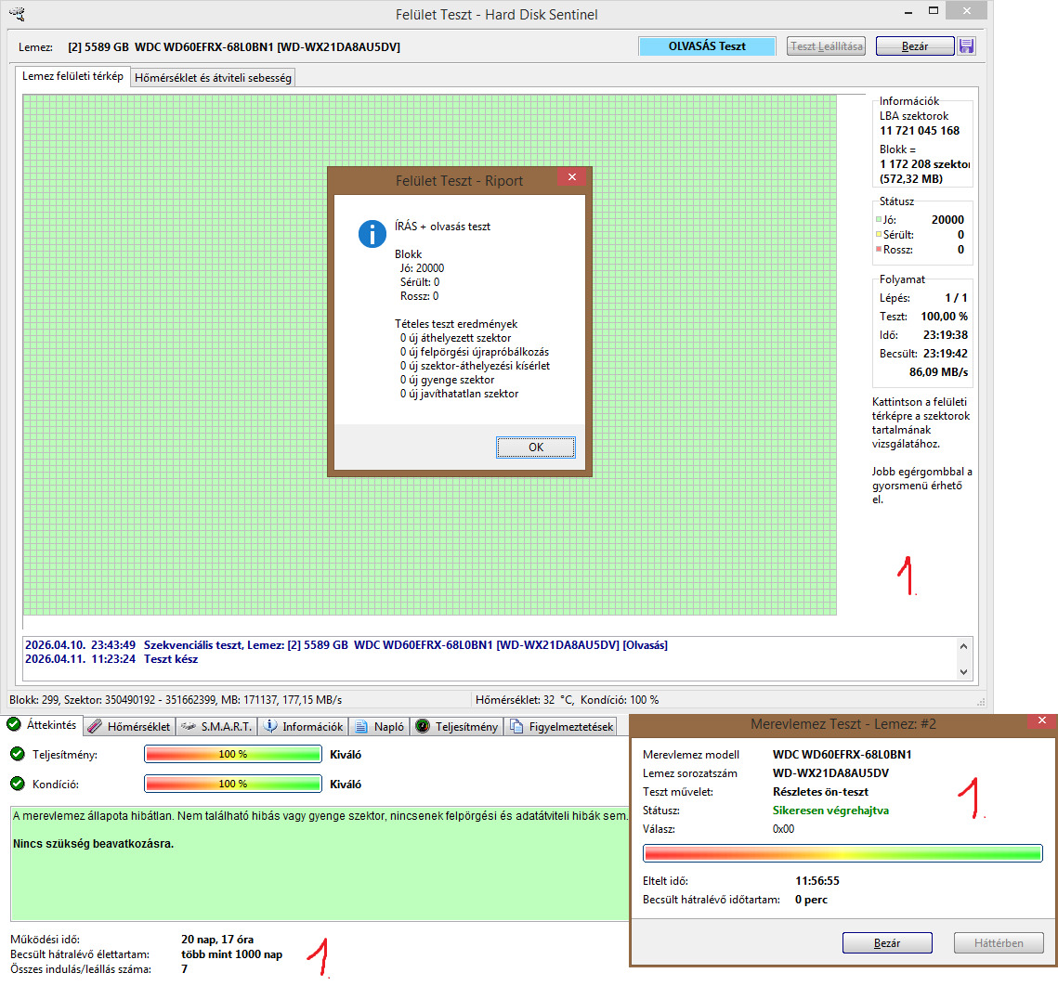Click green check icon beside Teljesítmény label
1058x986 pixels.
18,754
